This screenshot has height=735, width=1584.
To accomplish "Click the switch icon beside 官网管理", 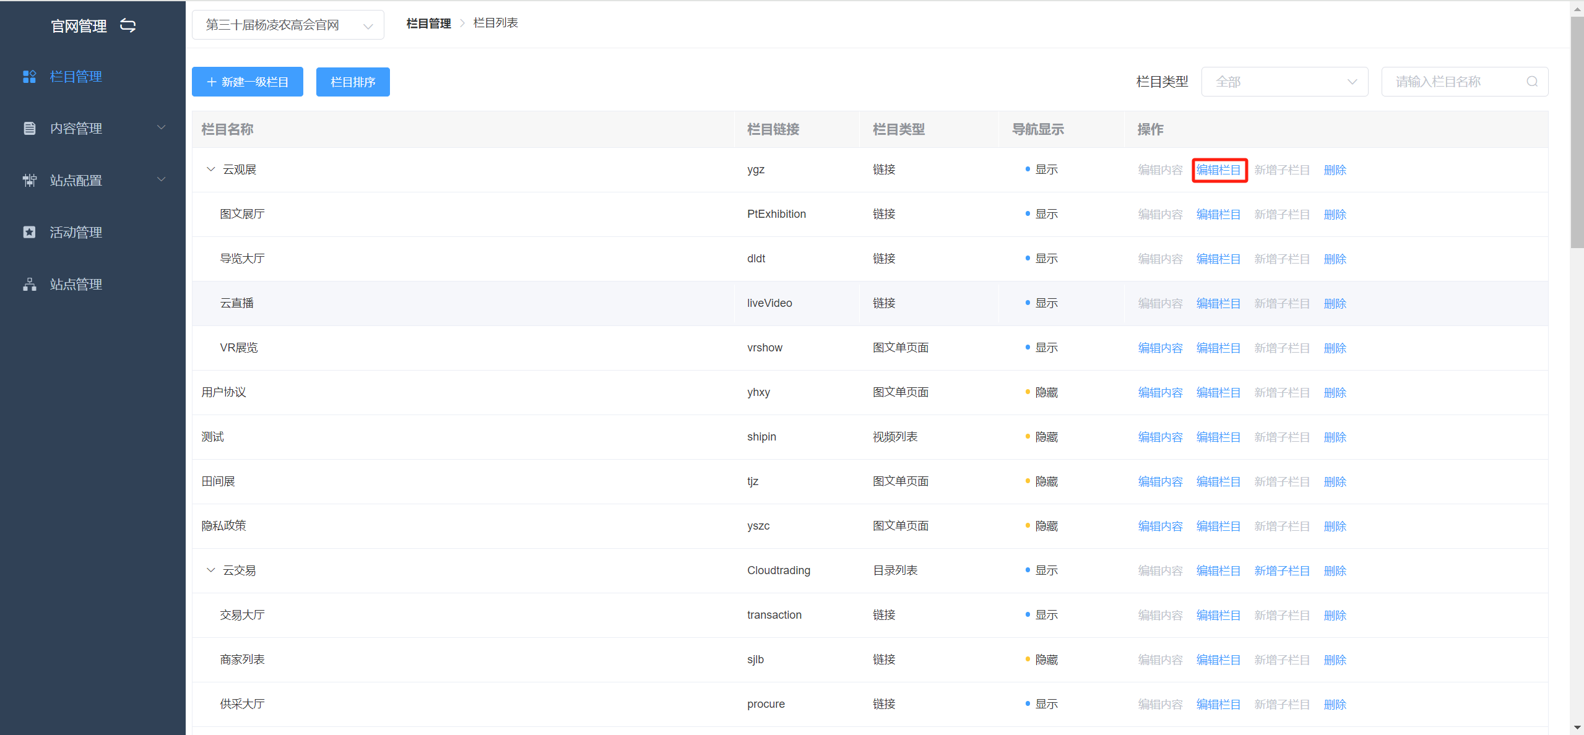I will point(128,25).
